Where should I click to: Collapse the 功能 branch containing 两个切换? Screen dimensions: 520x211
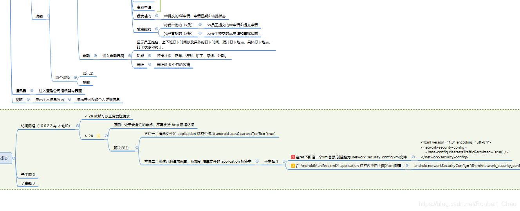48,16
